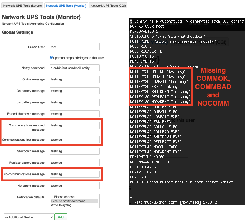Image resolution: width=245 pixels, height=223 pixels.
Task: Open the Additional Field dropdown
Action: tap(29, 217)
